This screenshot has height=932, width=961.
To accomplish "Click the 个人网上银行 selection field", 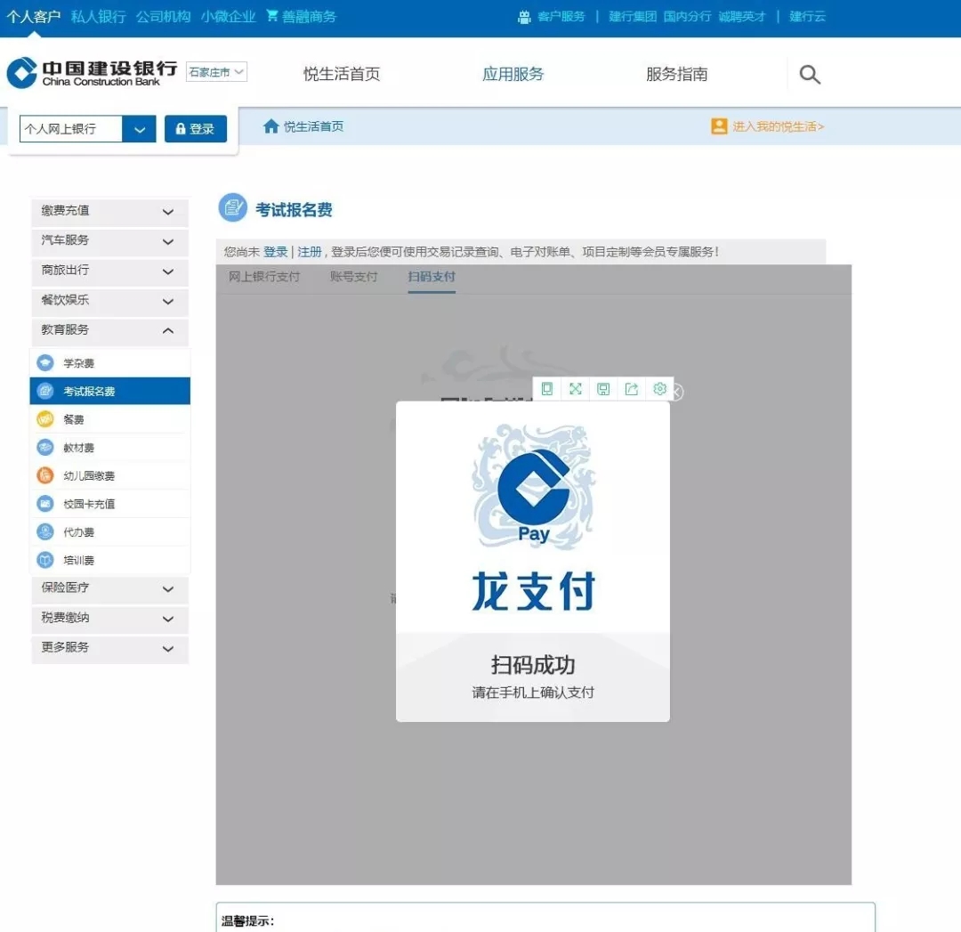I will [71, 129].
